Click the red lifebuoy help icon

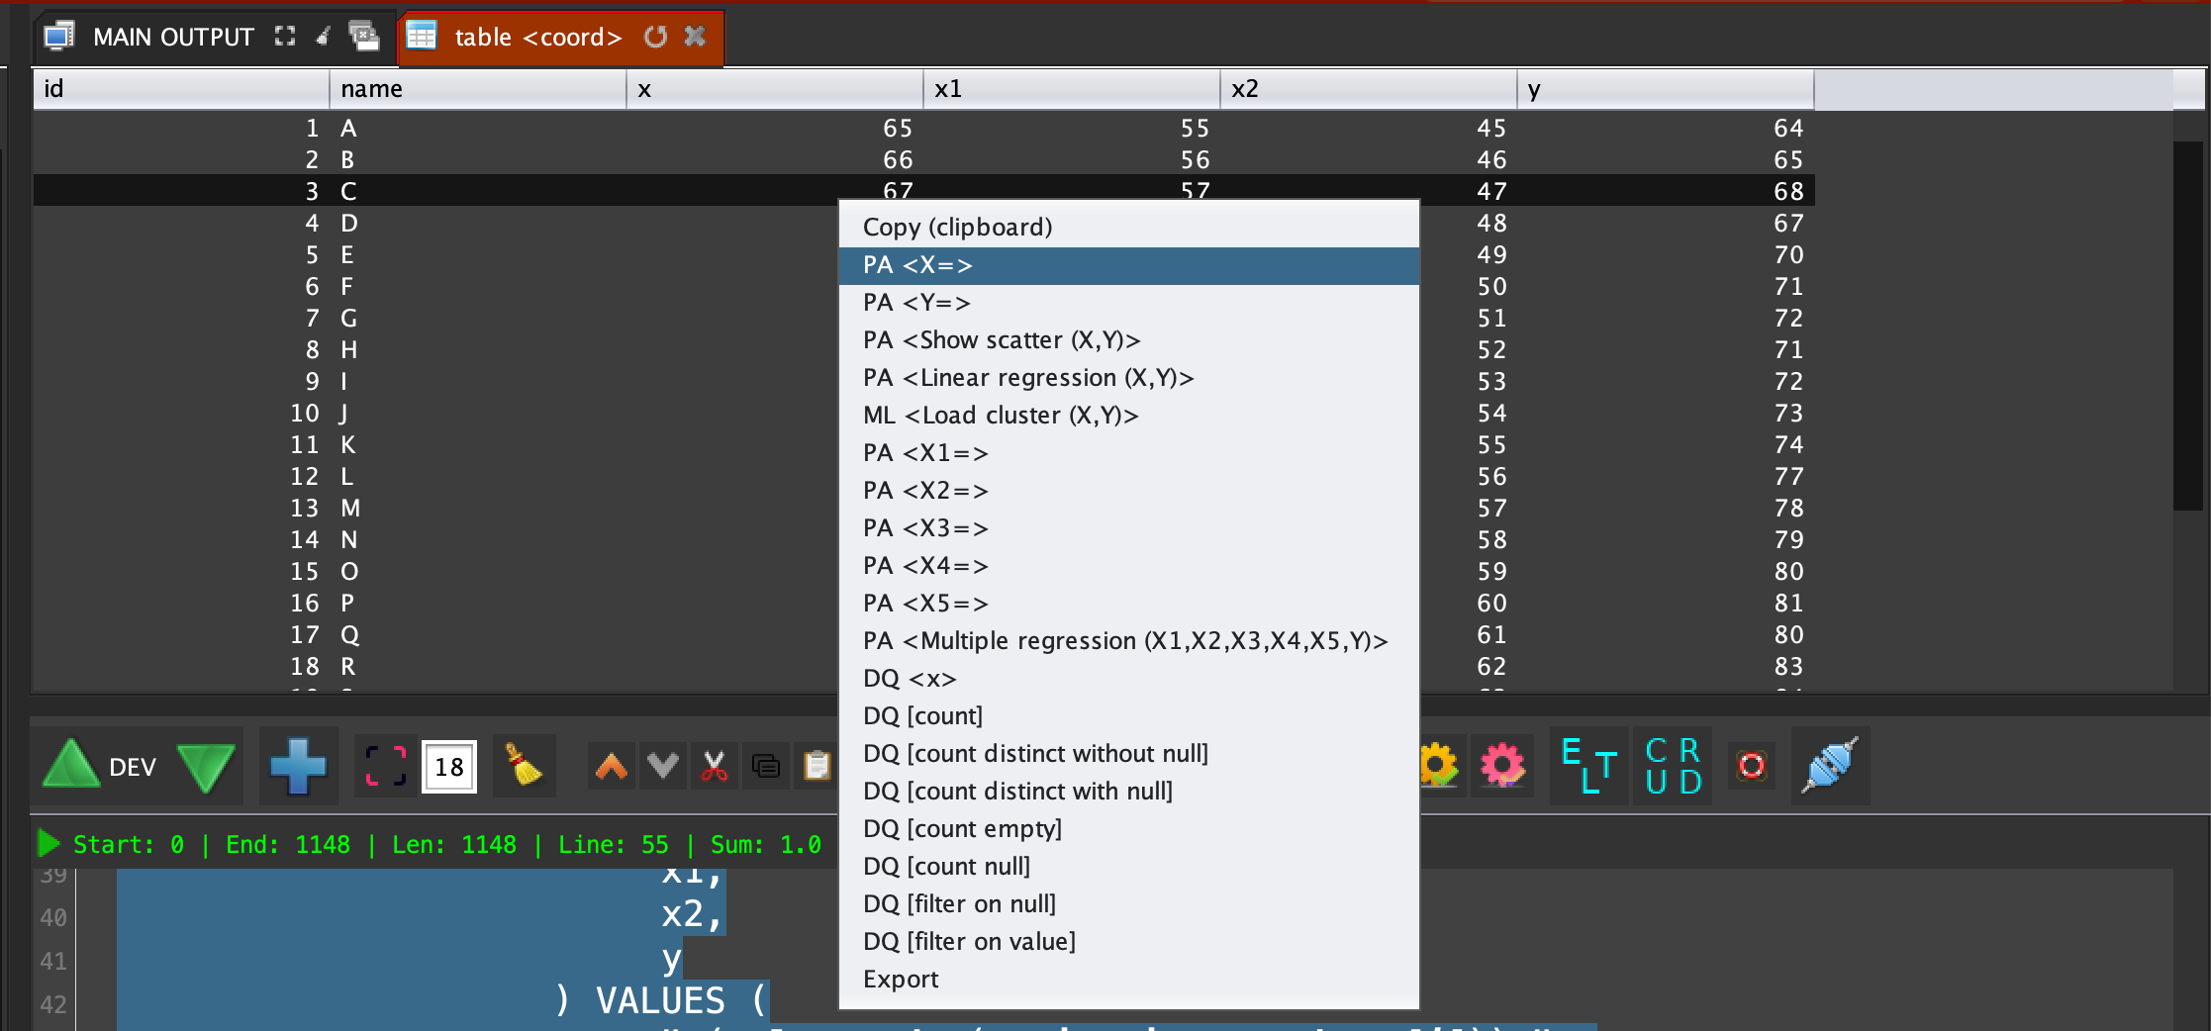[1751, 766]
